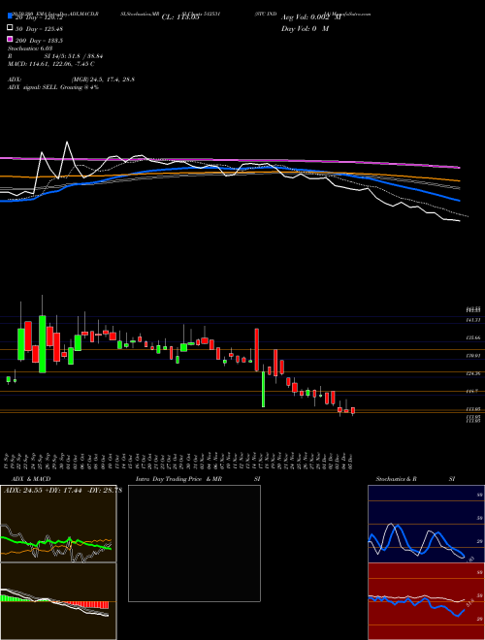Viewport: 485px width, 640px height.
Task: Open the empty Intra Day Trading Price panel
Action: tap(194, 543)
